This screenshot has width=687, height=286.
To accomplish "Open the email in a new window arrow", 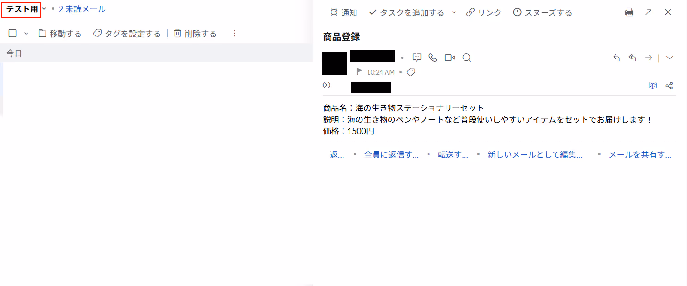I will (648, 12).
